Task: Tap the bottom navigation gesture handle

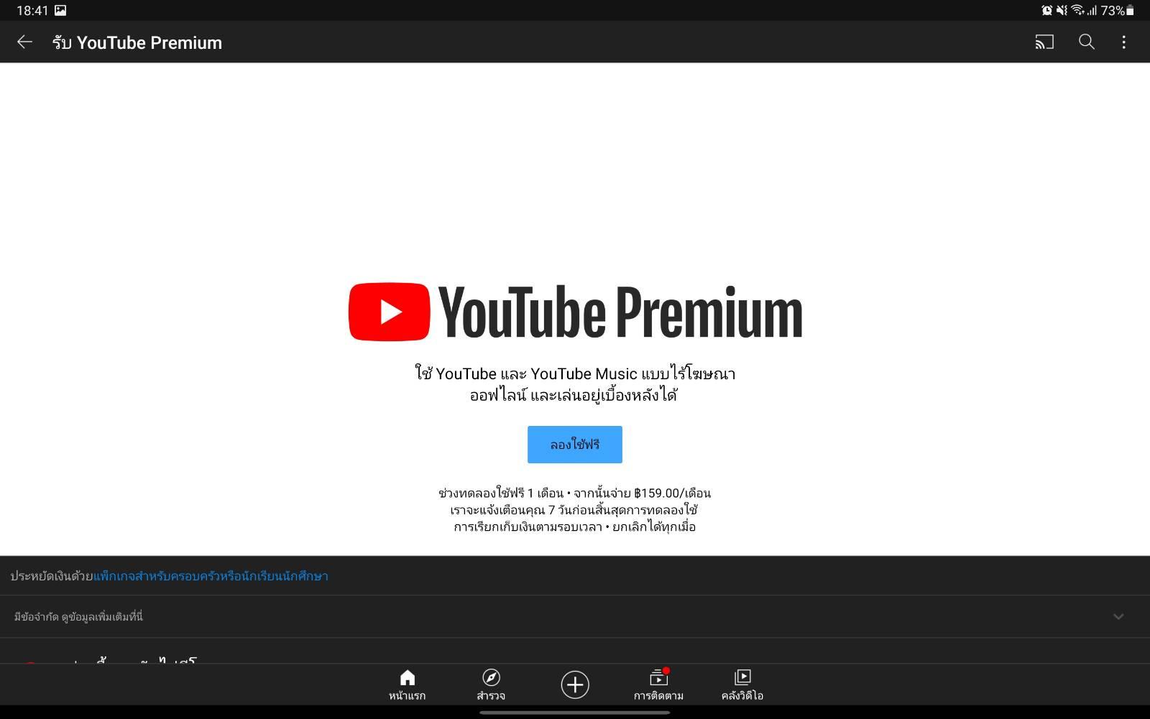Action: click(x=575, y=713)
